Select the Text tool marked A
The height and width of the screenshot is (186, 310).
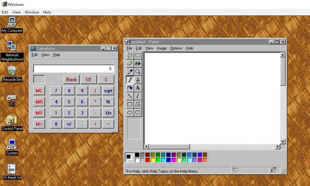pos(138,88)
